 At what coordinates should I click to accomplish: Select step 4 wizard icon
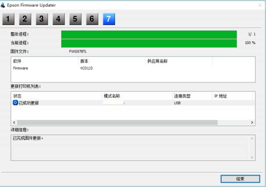pos(58,19)
